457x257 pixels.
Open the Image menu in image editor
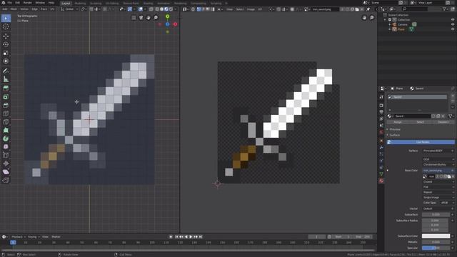coord(251,9)
